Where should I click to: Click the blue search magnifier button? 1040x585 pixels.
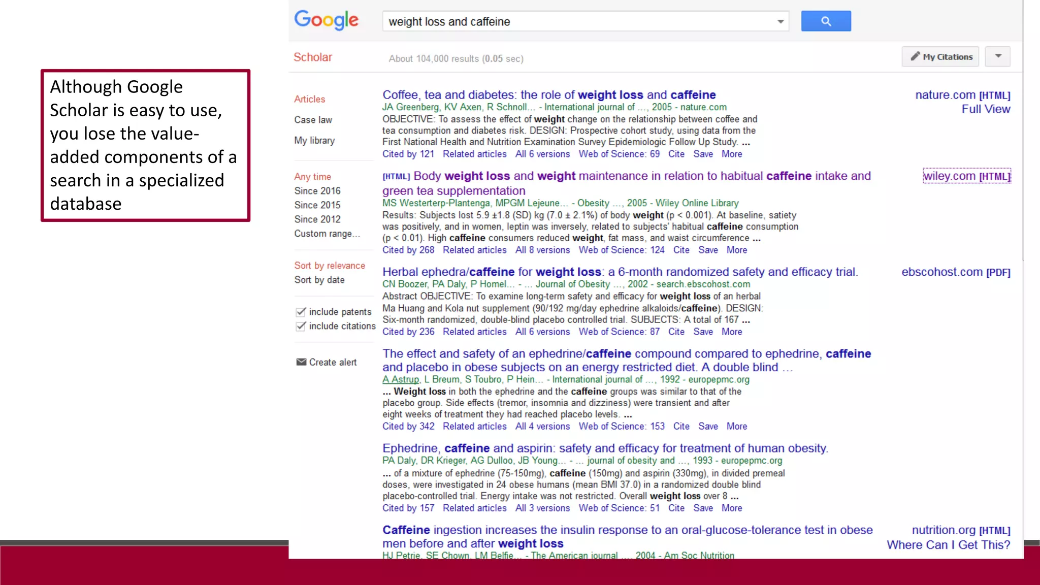[826, 21]
